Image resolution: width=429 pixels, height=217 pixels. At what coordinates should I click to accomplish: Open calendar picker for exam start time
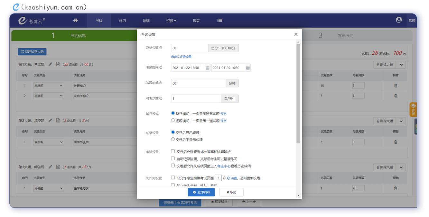[x=208, y=68]
